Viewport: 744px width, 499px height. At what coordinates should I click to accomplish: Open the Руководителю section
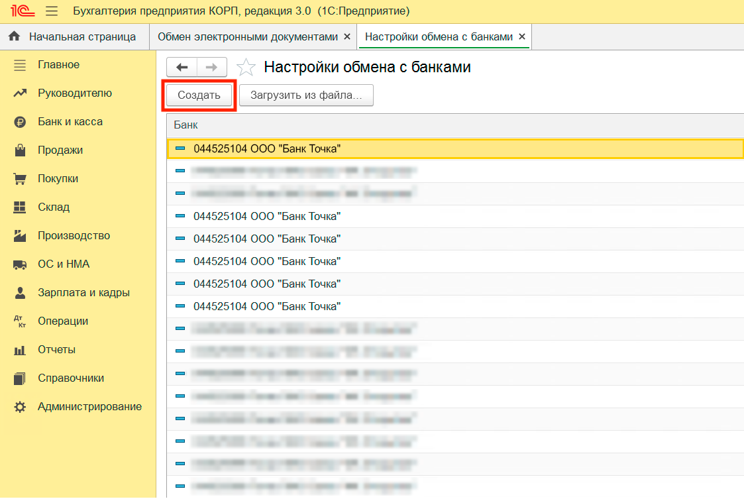pyautogui.click(x=75, y=93)
